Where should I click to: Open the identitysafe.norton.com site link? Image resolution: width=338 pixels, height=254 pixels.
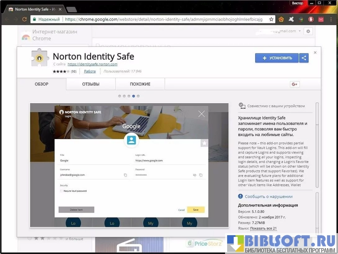[92, 64]
